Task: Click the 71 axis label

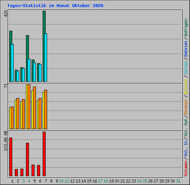Action: (6, 86)
